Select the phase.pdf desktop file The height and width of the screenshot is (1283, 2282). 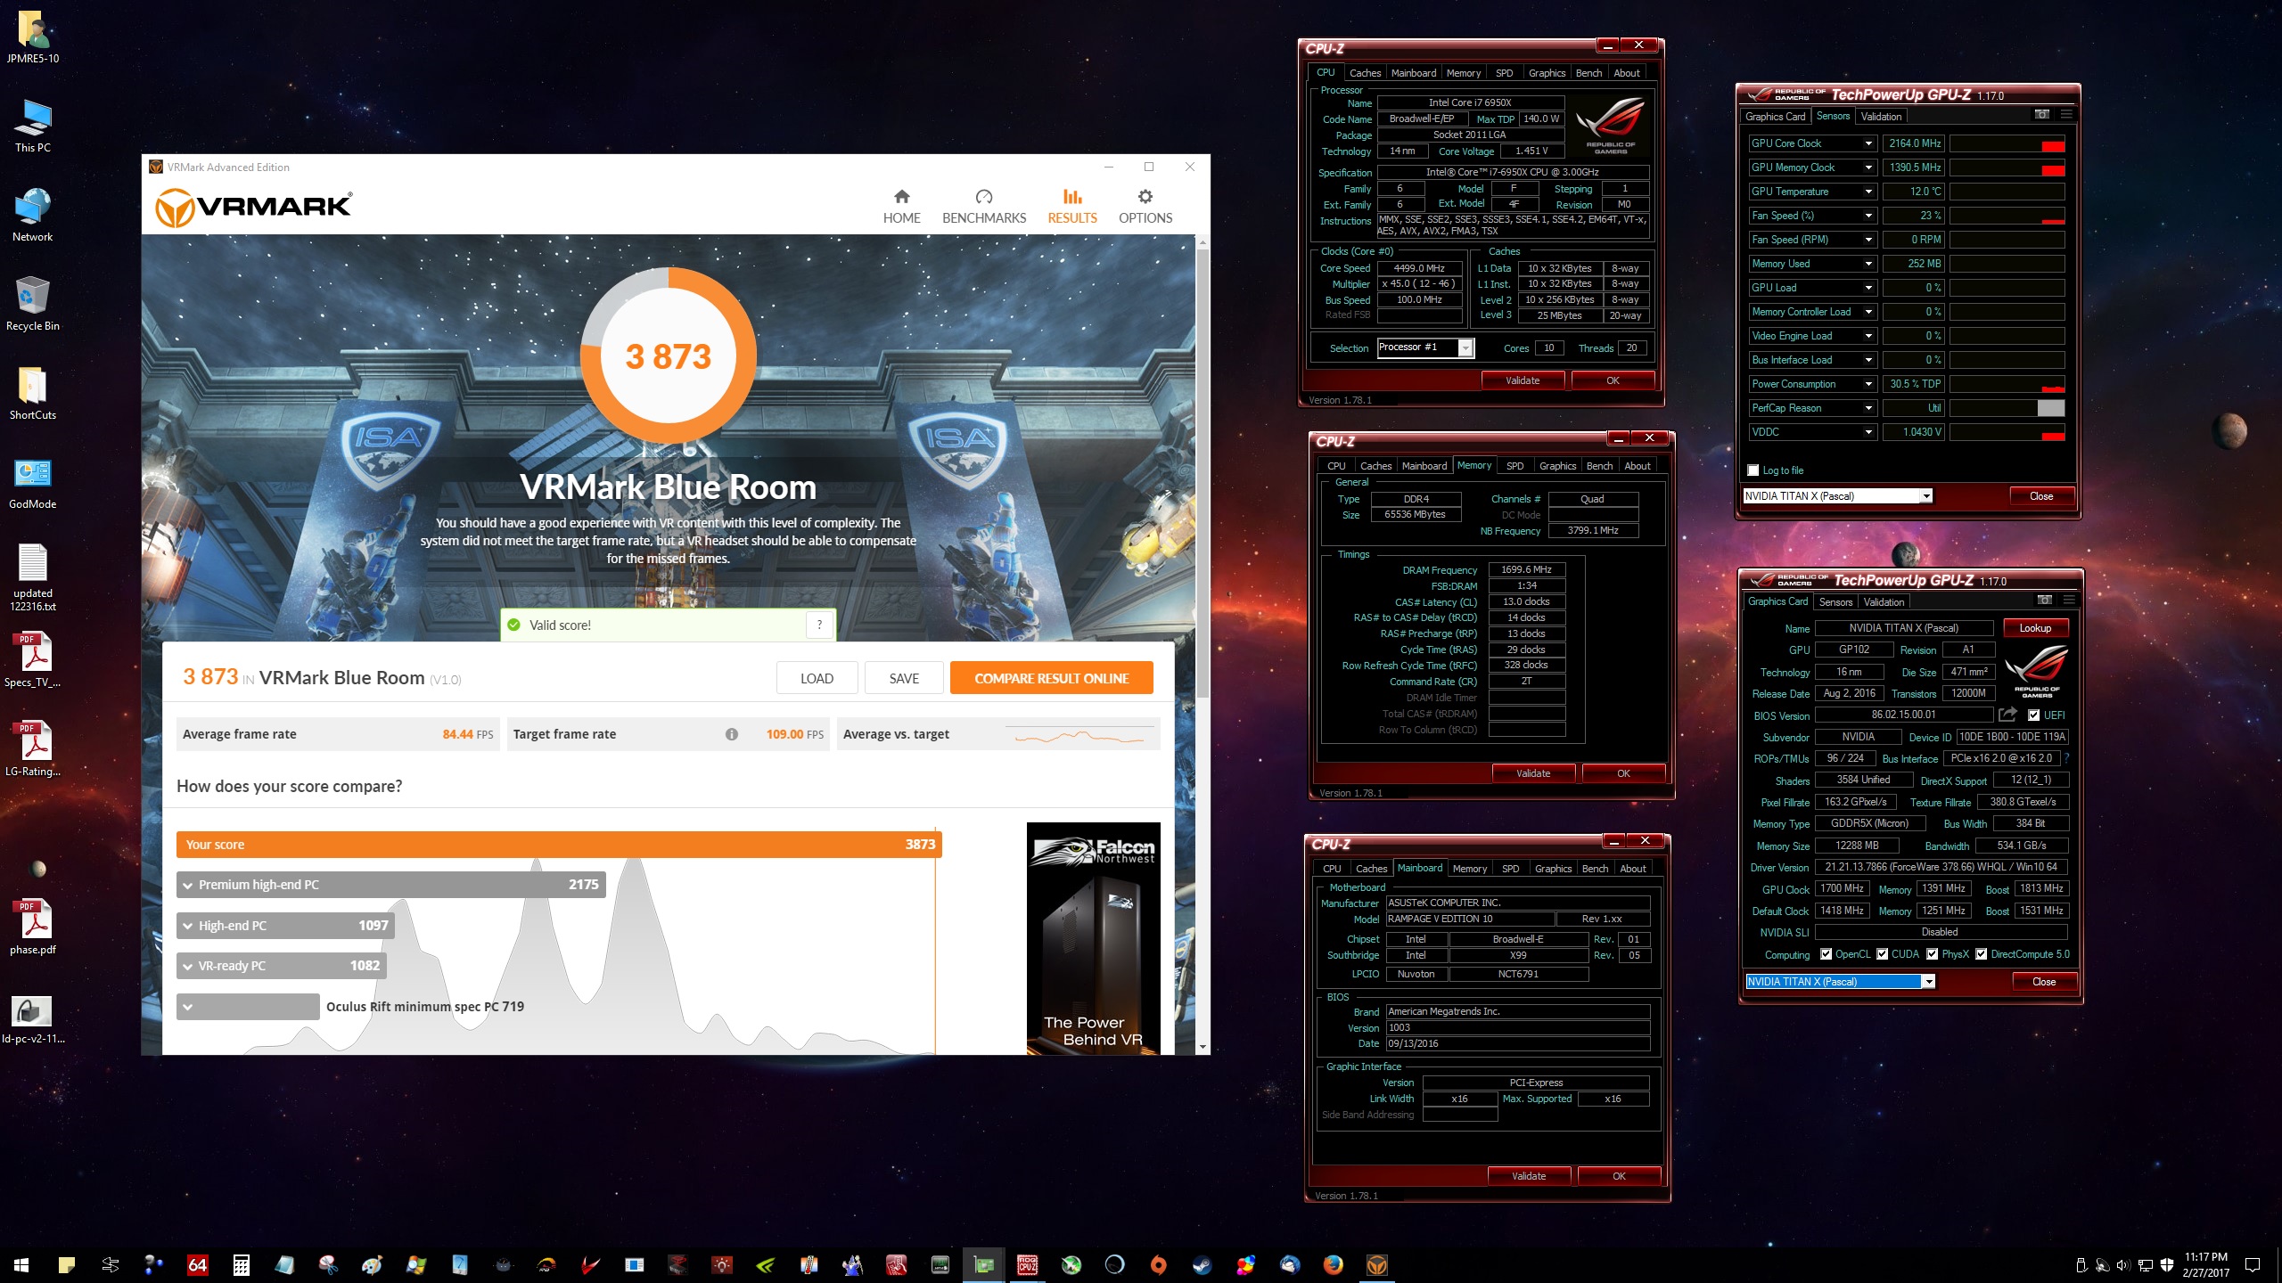point(32,928)
